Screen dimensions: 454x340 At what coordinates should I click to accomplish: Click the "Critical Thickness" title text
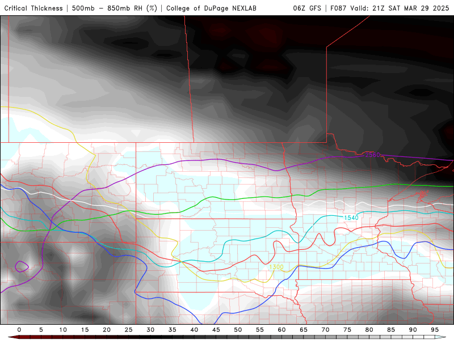(x=33, y=8)
